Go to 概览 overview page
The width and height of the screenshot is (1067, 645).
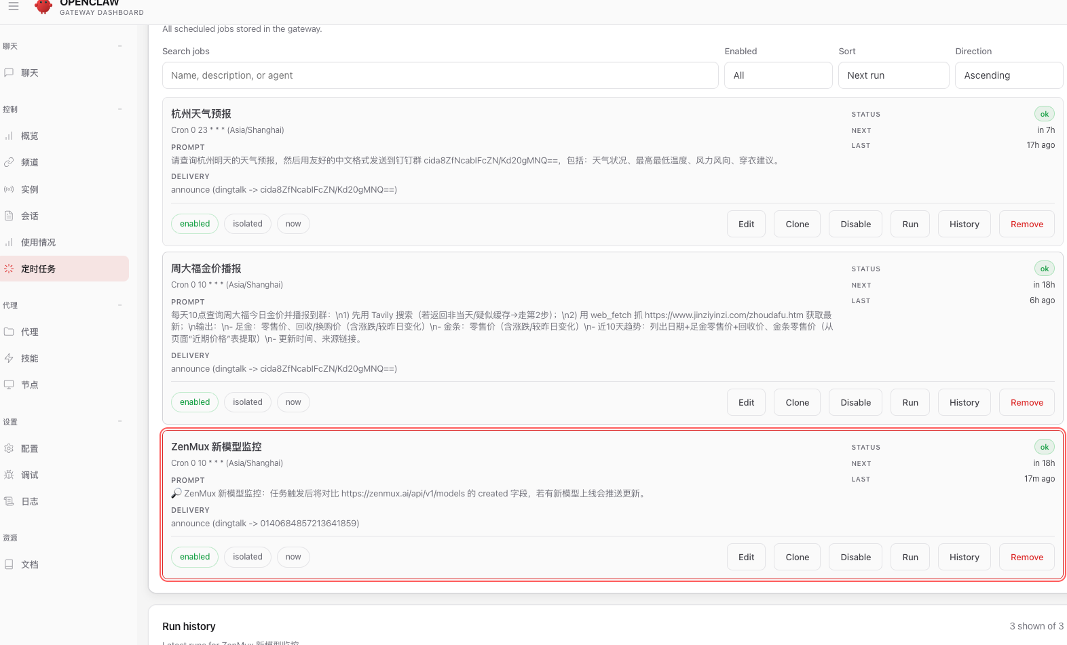click(x=64, y=136)
